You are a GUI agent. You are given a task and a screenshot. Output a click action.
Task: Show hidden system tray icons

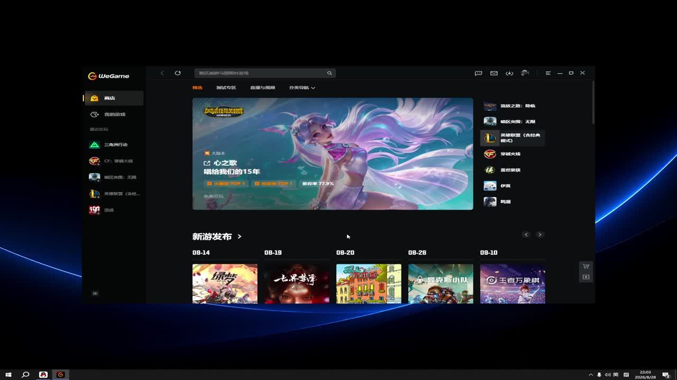591,375
